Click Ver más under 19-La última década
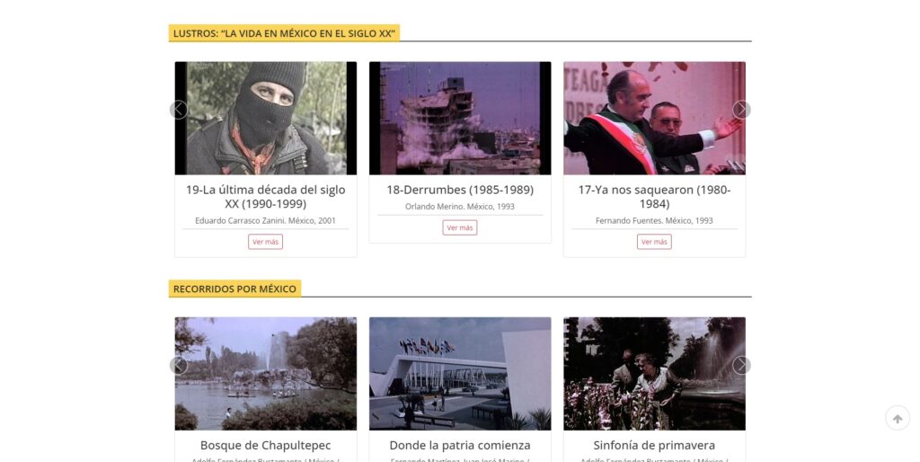The width and height of the screenshot is (920, 462). coord(265,242)
